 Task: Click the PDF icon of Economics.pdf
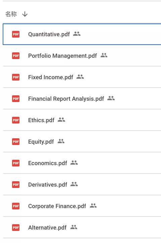(x=16, y=163)
